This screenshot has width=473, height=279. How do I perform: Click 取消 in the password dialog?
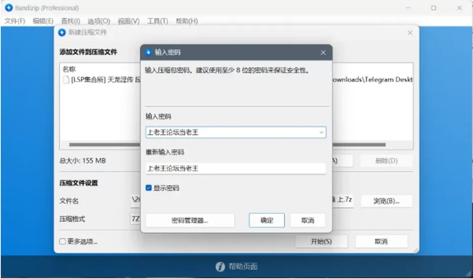(x=307, y=220)
